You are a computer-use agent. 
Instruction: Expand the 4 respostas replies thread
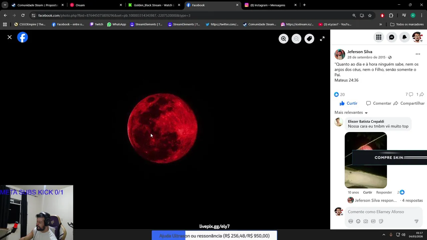[412, 200]
